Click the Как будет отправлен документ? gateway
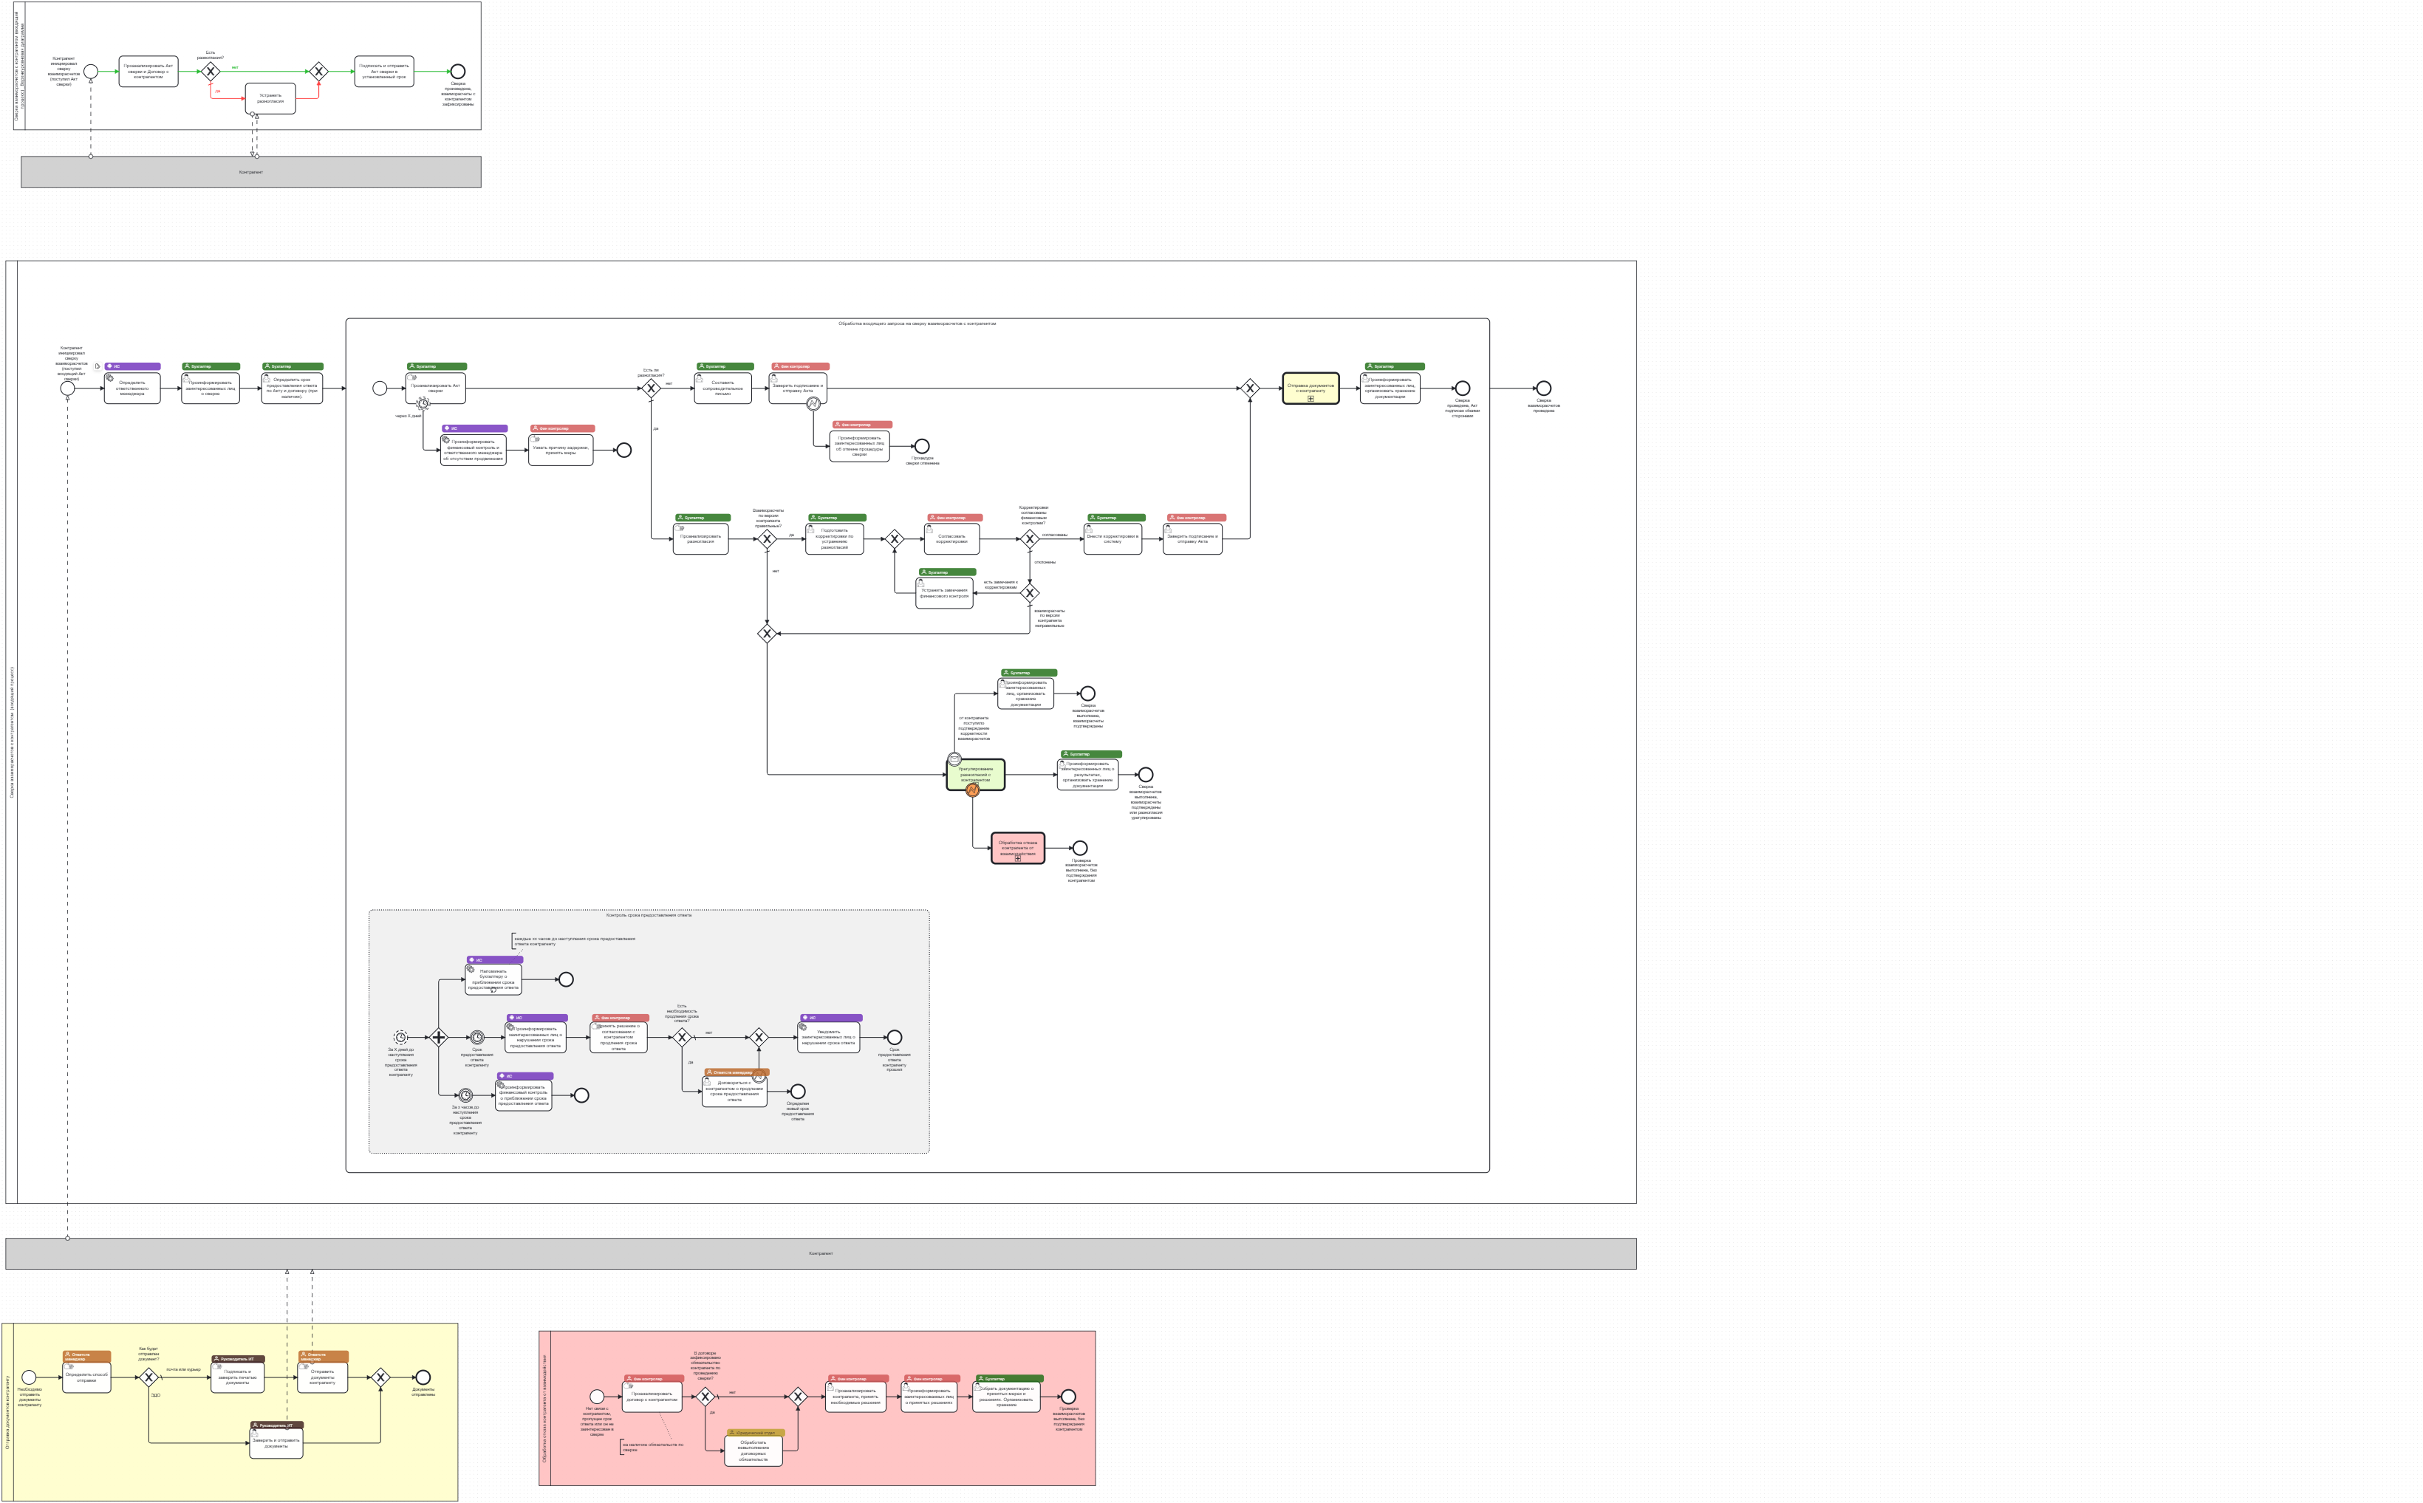This screenshot has width=2423, height=1503. point(149,1377)
